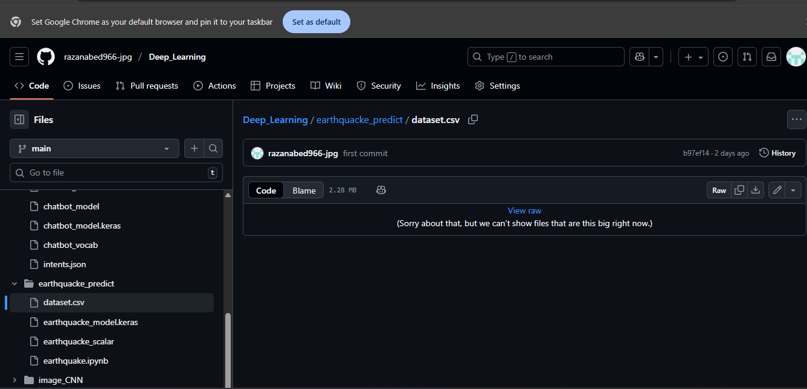The image size is (807, 389).
Task: Open repository Settings tab
Action: coord(497,86)
